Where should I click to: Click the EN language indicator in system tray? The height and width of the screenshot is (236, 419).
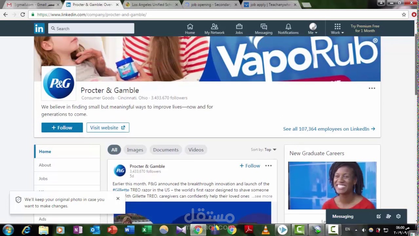pyautogui.click(x=348, y=229)
